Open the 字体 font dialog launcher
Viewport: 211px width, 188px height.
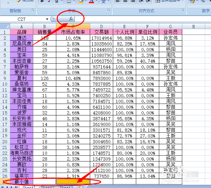109,10
